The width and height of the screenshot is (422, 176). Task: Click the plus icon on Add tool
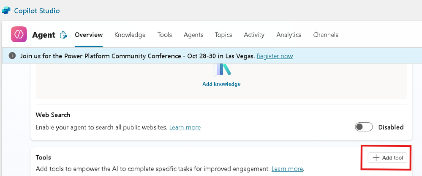click(x=376, y=158)
